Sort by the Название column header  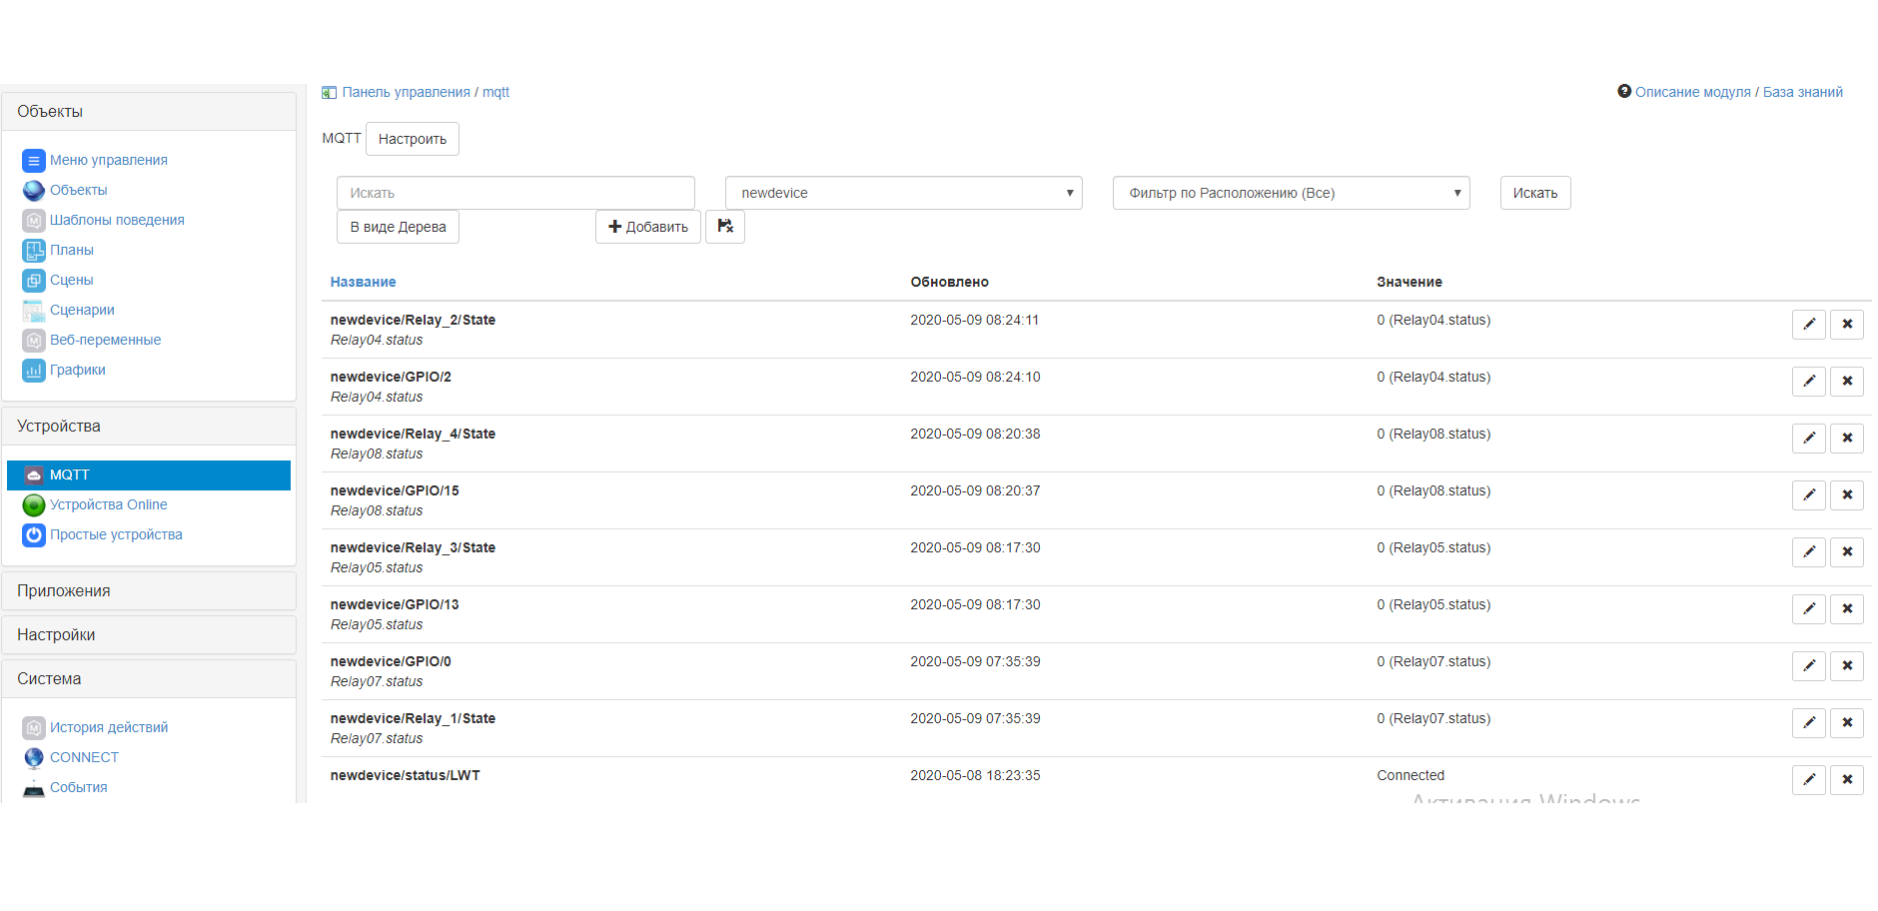[363, 283]
